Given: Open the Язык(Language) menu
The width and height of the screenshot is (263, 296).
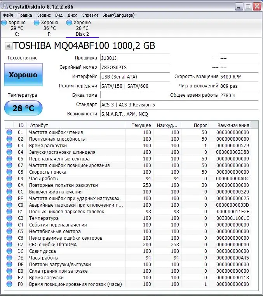Looking at the screenshot, I should click(119, 15).
